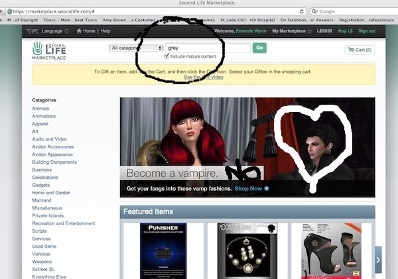Open the Amy Brown Costumes bookmark
This screenshot has width=398, height=279.
(x=129, y=20)
